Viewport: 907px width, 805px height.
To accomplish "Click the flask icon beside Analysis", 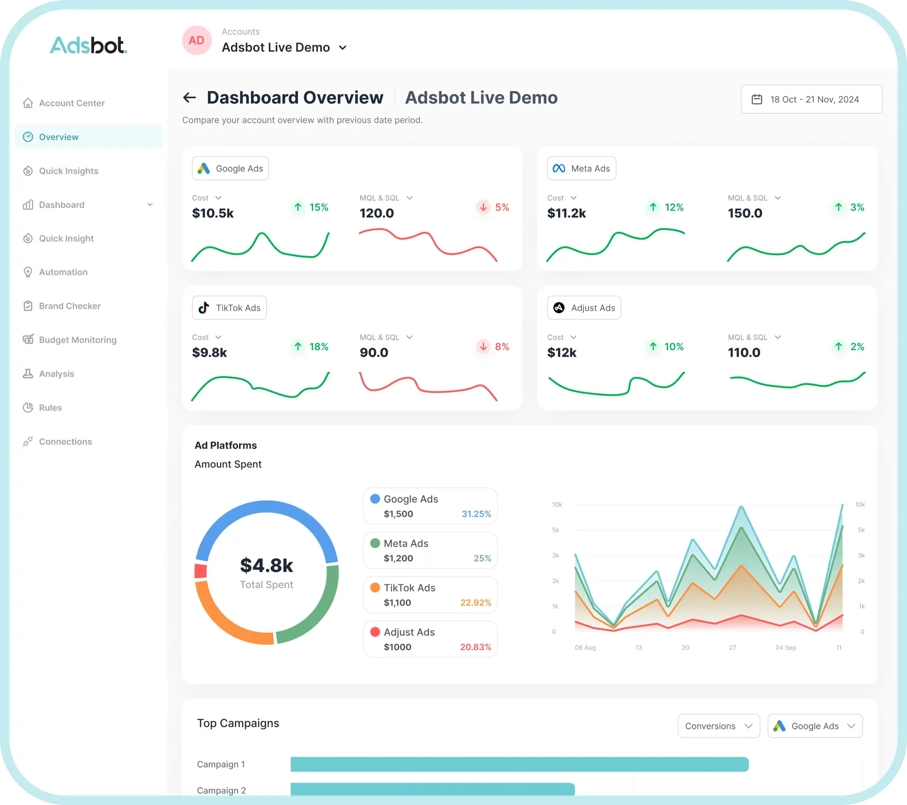I will [28, 374].
